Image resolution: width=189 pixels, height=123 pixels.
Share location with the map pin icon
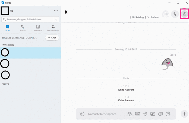(x=145, y=114)
